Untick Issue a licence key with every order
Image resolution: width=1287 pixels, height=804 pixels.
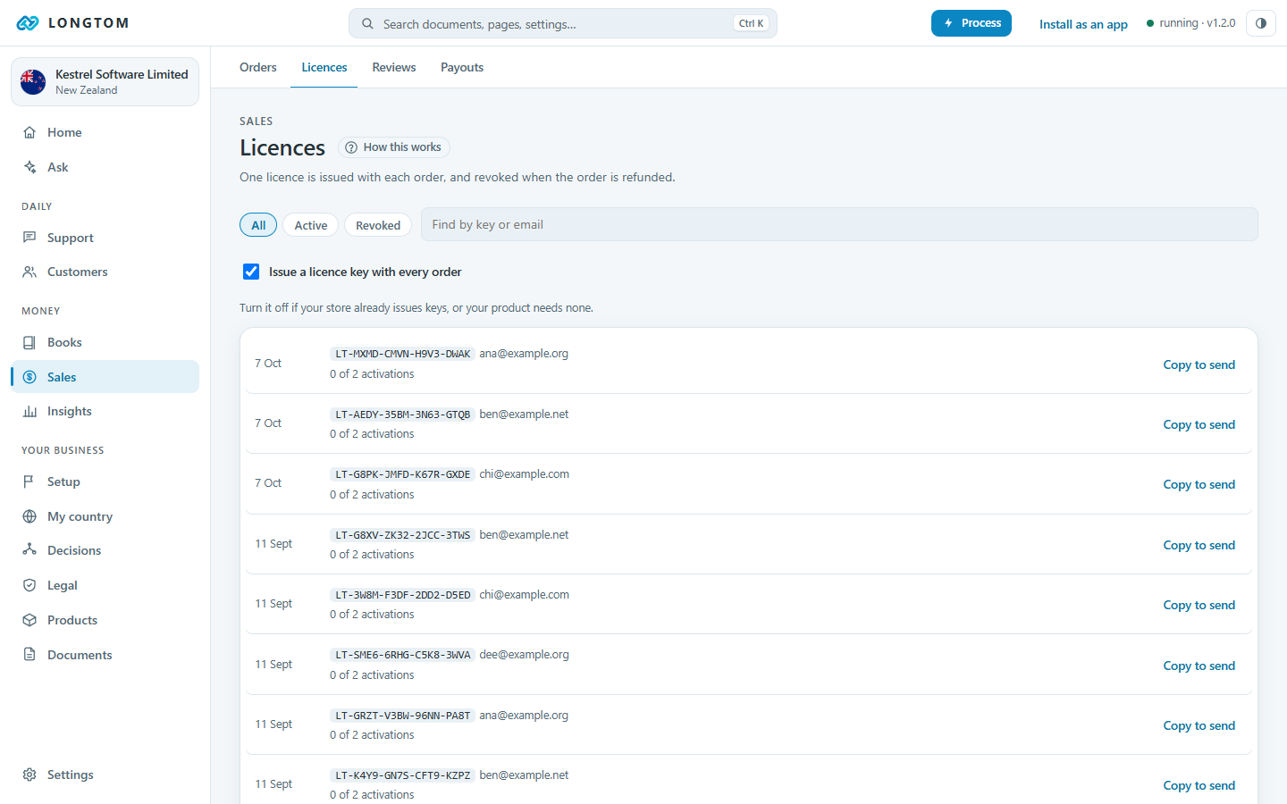251,272
